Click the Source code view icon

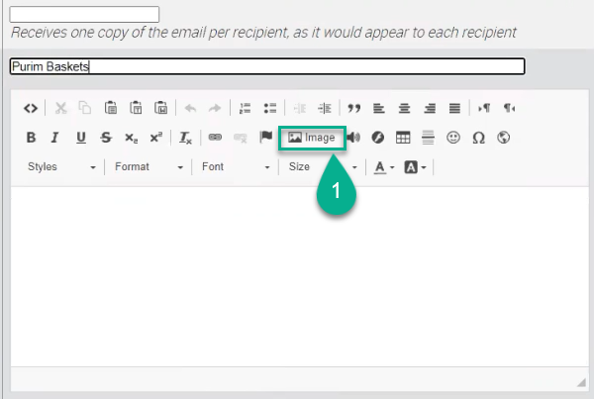31,108
